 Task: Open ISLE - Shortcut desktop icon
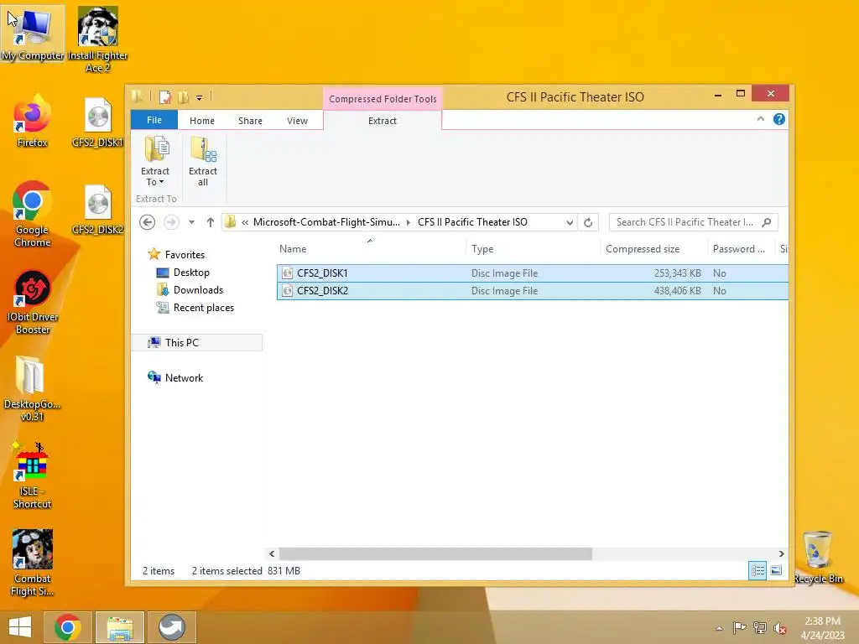click(x=33, y=476)
